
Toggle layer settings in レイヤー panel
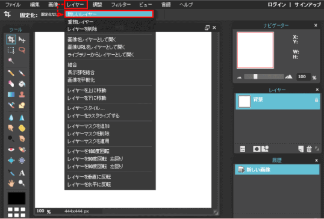tap(243, 149)
